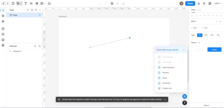Search artboards with magnifier icon

(39, 46)
